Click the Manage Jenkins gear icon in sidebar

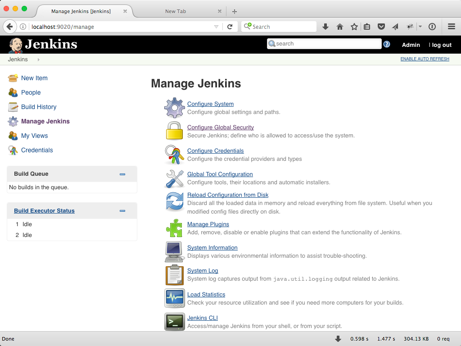click(x=13, y=121)
